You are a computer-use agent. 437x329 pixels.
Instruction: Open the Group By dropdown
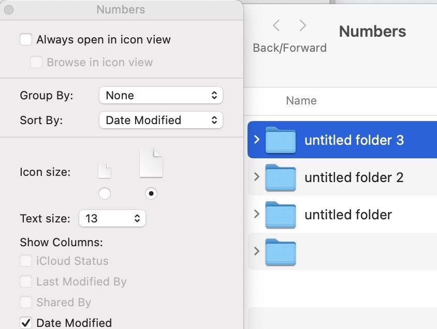coord(161,95)
